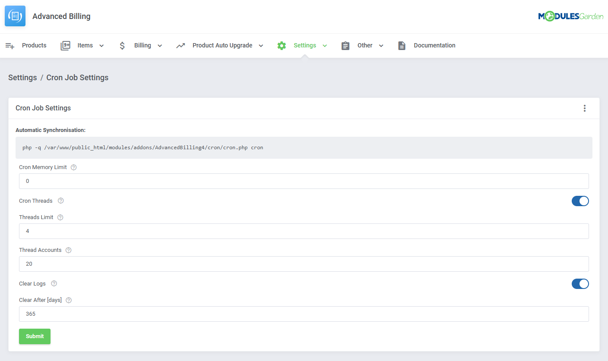The height and width of the screenshot is (361, 608).
Task: Click the Products list icon
Action: tap(10, 46)
